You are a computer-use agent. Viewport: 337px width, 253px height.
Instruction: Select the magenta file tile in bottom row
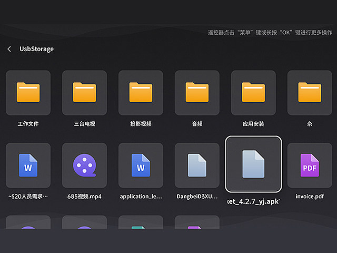click(197, 222)
